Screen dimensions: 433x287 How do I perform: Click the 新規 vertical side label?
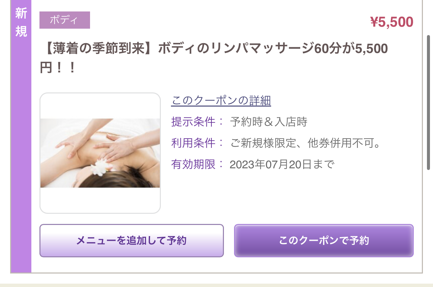21,22
